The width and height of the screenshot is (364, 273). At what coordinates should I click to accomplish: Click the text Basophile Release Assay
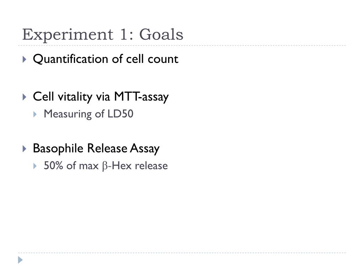click(96, 149)
